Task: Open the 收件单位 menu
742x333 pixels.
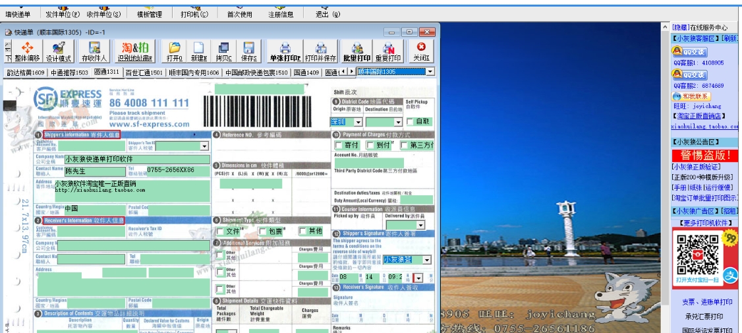Action: [x=103, y=15]
